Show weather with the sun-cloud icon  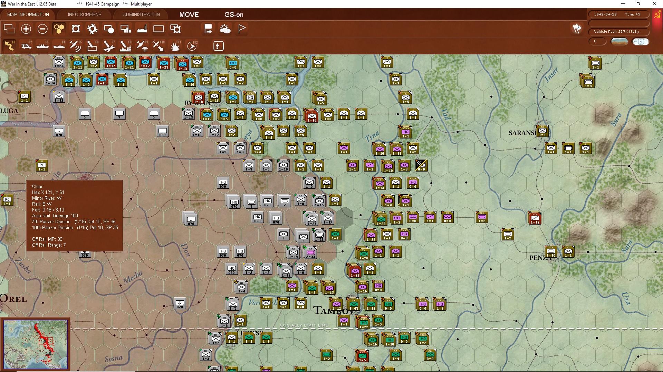point(225,29)
